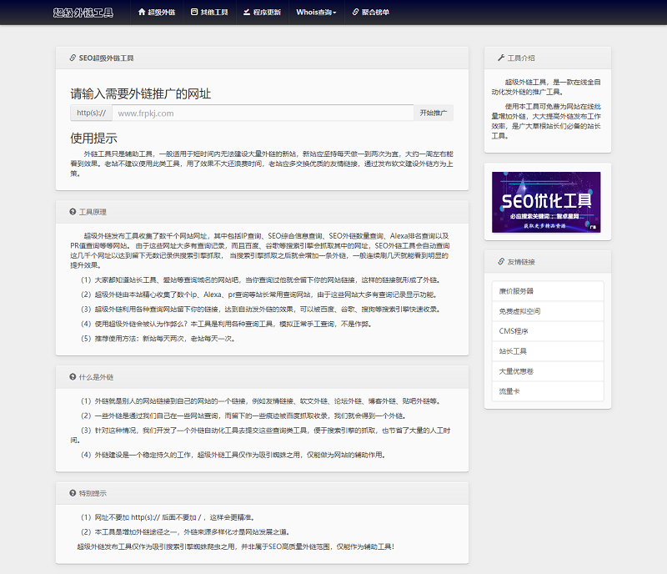The width and height of the screenshot is (667, 574).
Task: Click the 超级外链工具 site logo
Action: coord(83,13)
